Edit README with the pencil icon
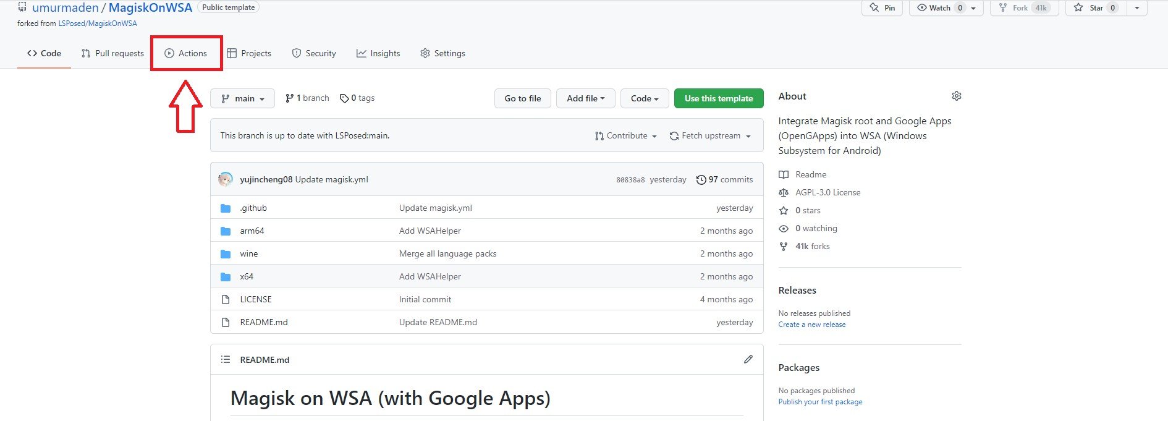 pos(748,359)
